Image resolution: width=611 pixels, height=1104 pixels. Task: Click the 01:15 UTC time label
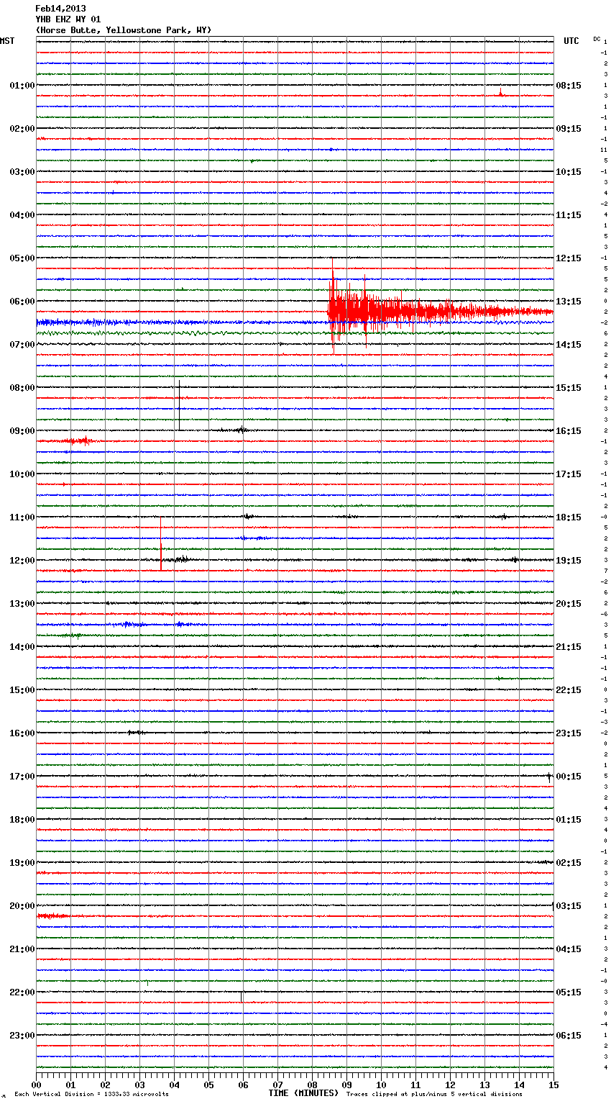tap(569, 820)
